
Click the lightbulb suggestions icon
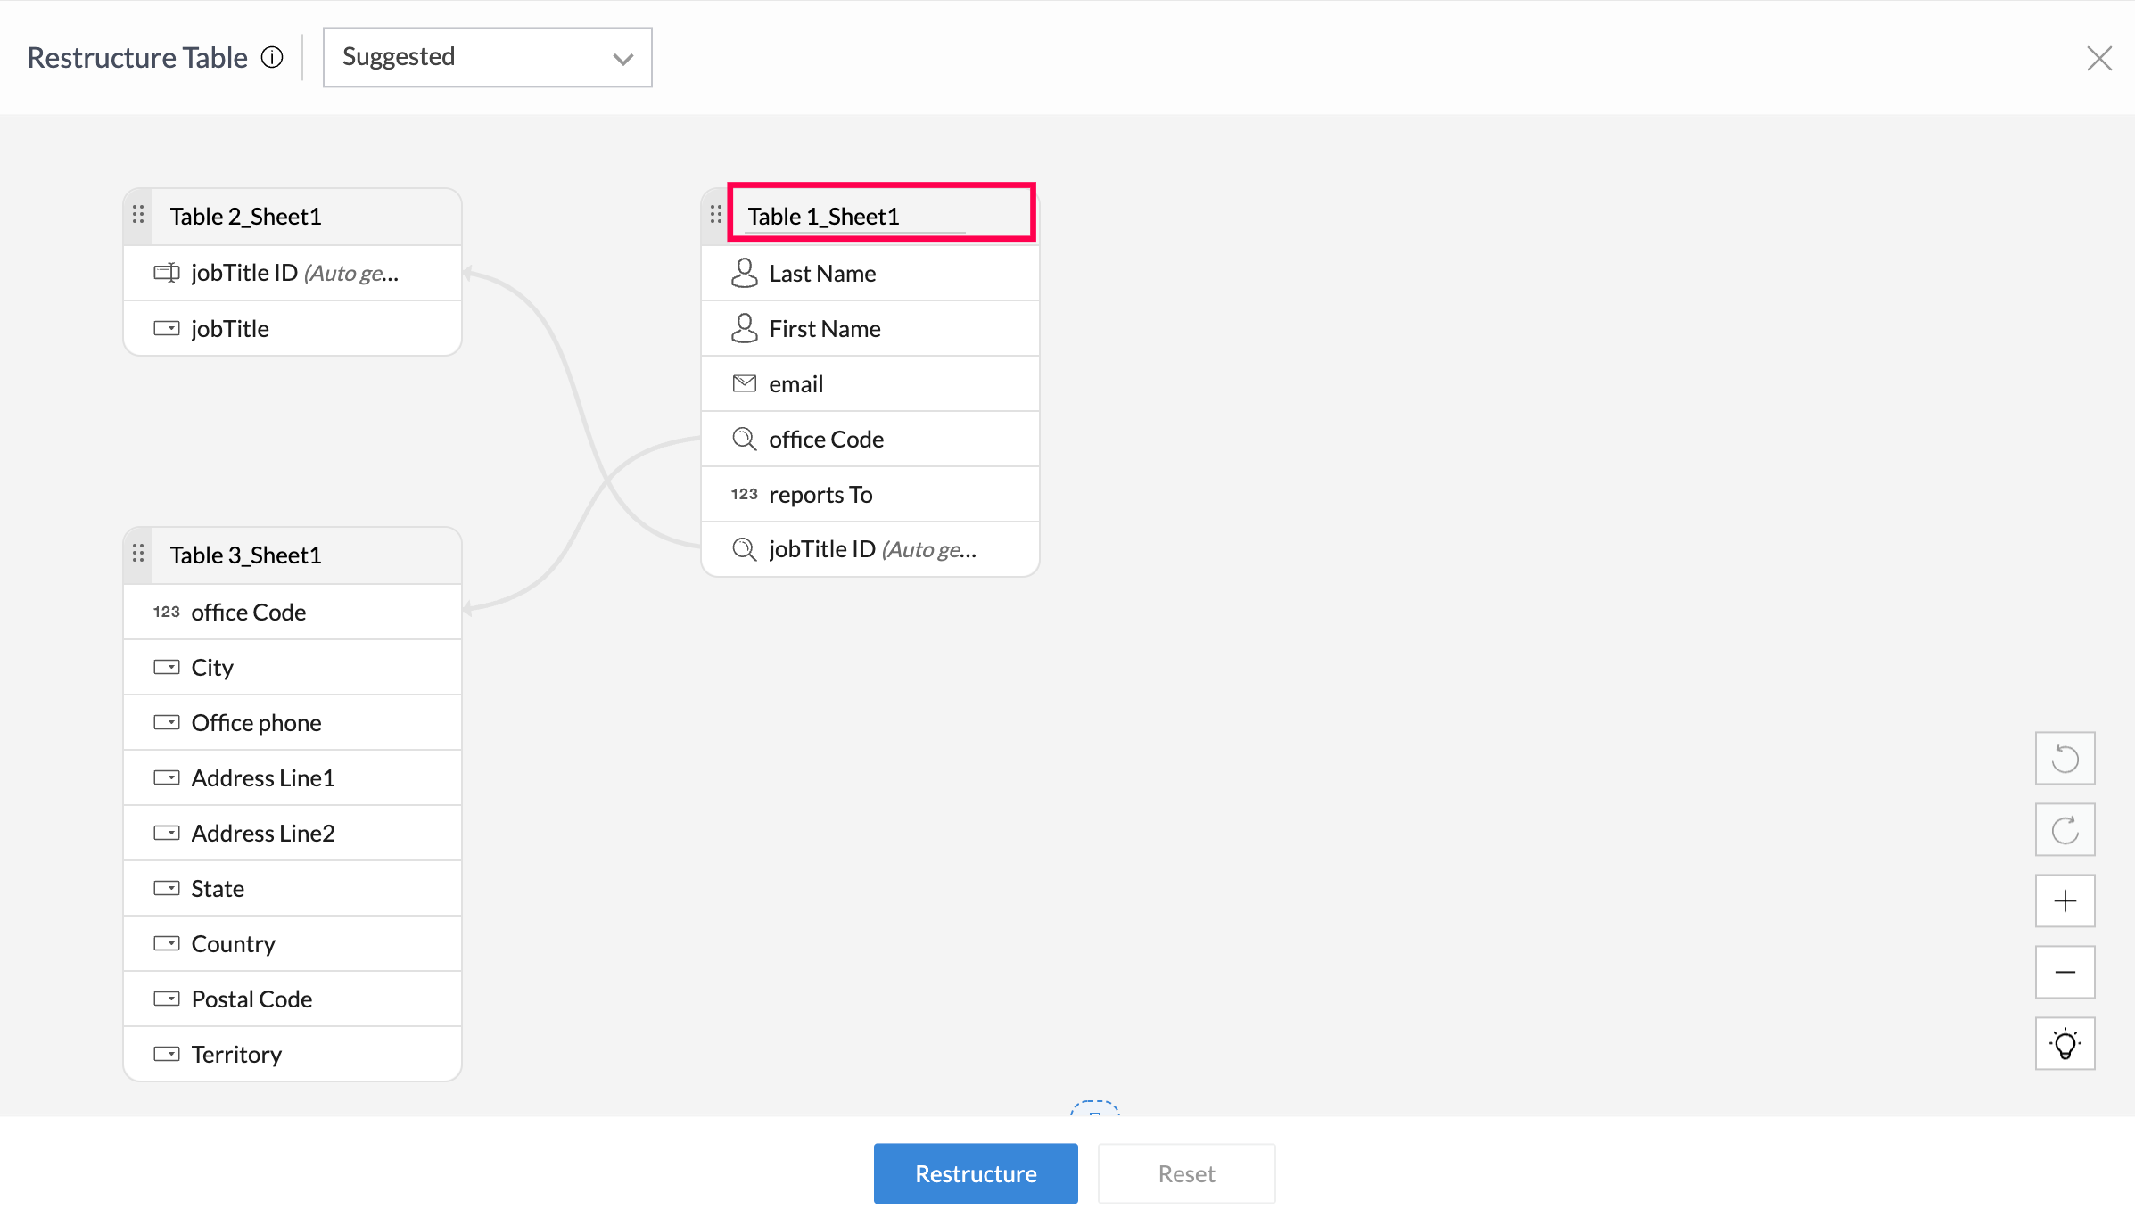[2065, 1044]
